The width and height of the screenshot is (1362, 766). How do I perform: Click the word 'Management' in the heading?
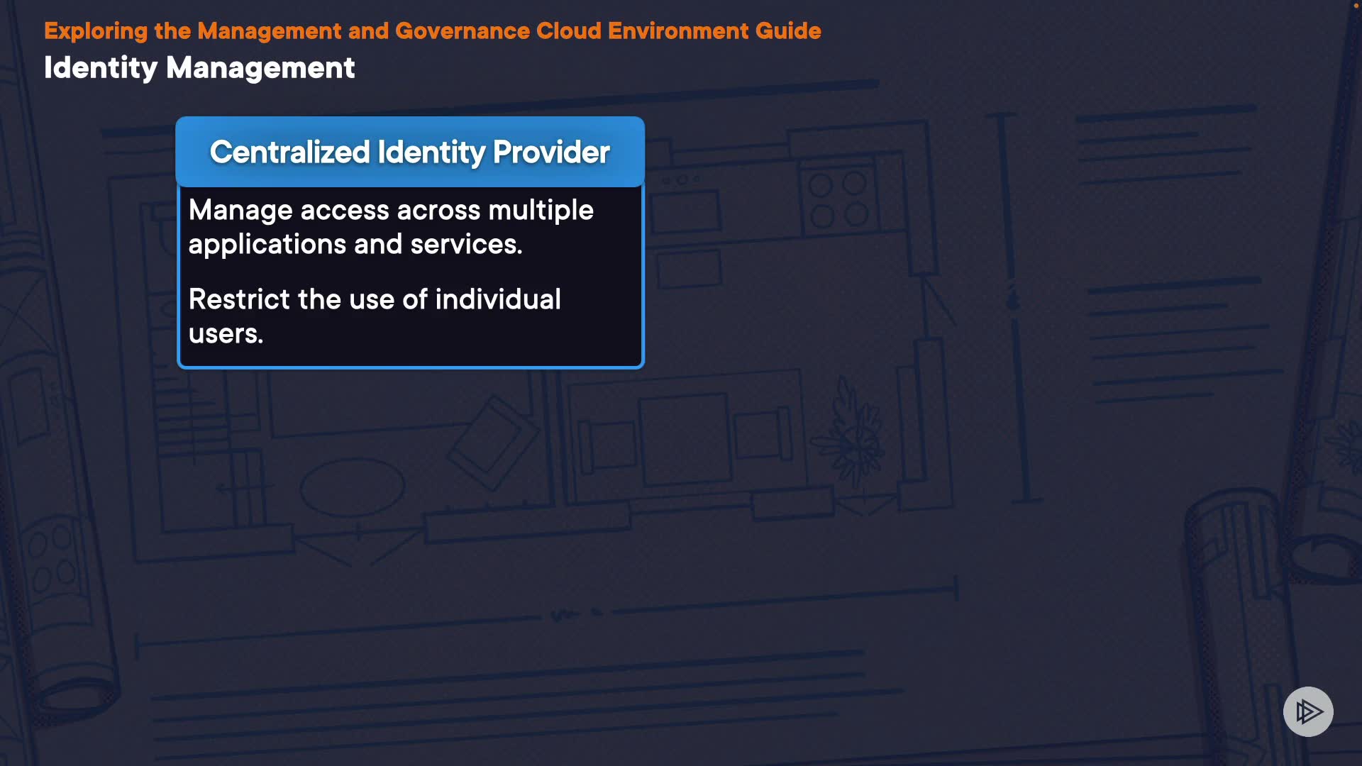click(260, 68)
